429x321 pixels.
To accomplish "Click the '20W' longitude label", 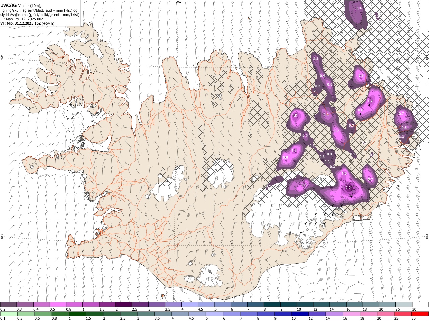I will click(178, 2).
